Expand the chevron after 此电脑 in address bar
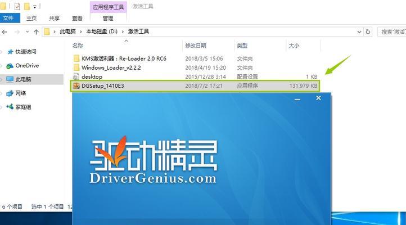406x225 pixels. 81,31
